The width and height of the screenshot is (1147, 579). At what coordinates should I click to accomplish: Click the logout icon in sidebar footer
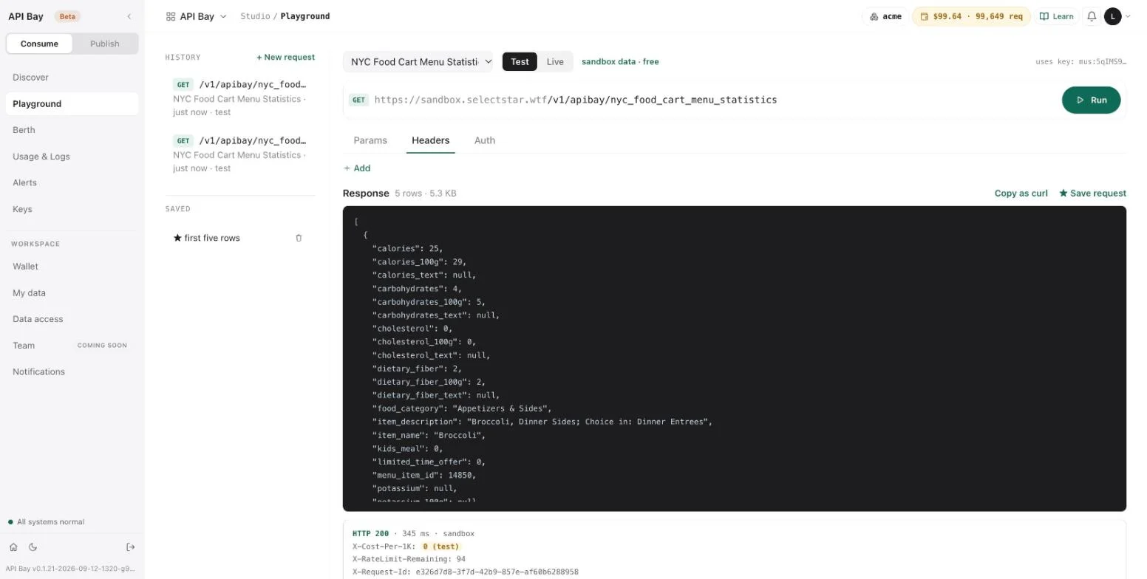coord(131,547)
